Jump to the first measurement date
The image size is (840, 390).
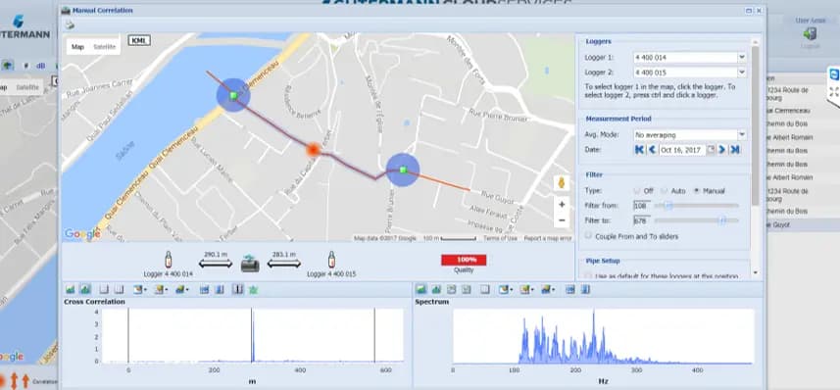(x=639, y=150)
